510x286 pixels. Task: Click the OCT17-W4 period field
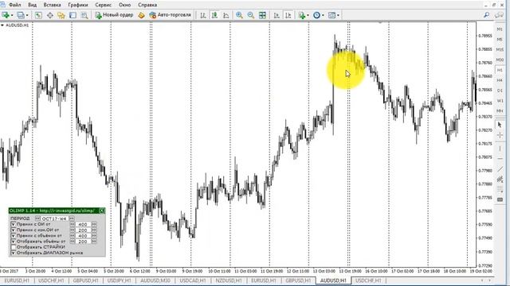point(54,218)
